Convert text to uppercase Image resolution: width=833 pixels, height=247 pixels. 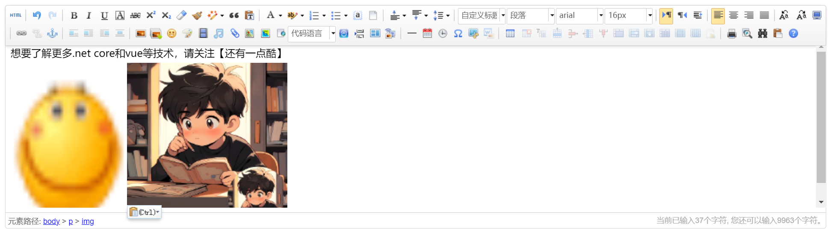coord(784,15)
